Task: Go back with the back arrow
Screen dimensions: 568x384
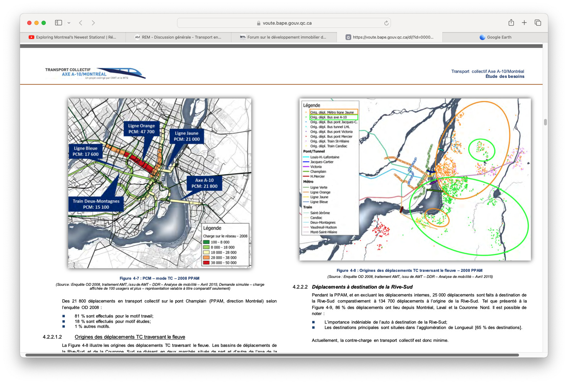Action: [81, 23]
